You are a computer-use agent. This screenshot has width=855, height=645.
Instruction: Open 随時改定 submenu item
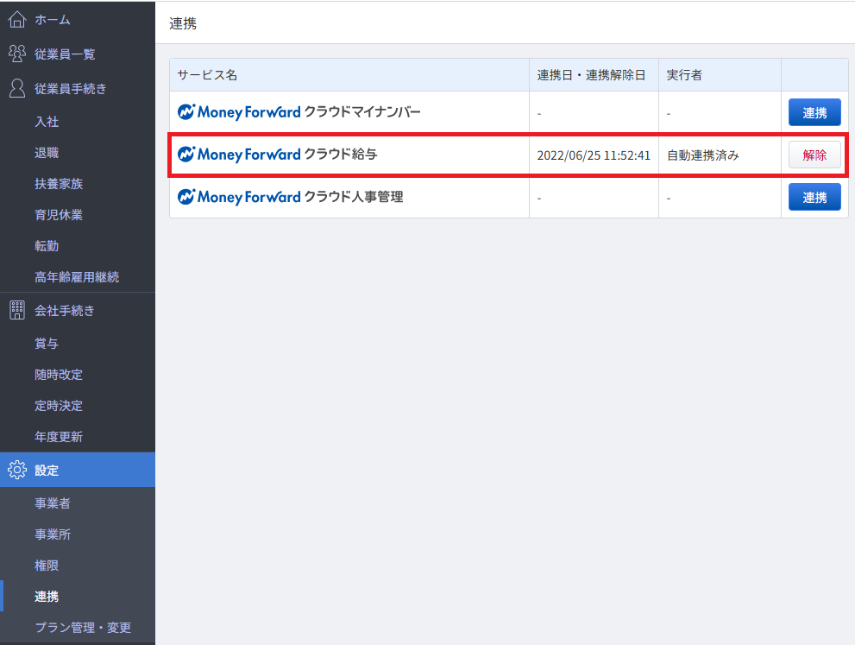tap(59, 375)
